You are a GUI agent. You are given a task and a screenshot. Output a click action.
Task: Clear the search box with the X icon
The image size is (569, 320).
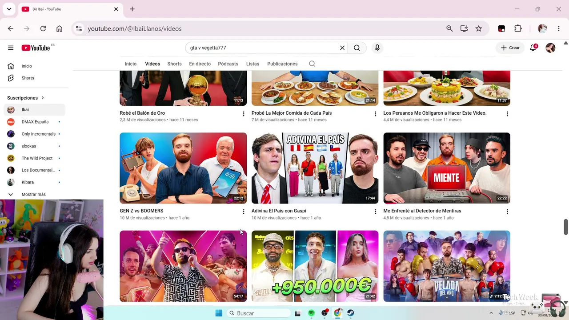tap(342, 48)
